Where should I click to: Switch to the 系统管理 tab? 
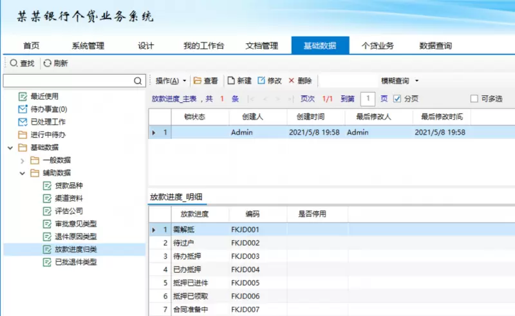click(x=88, y=46)
